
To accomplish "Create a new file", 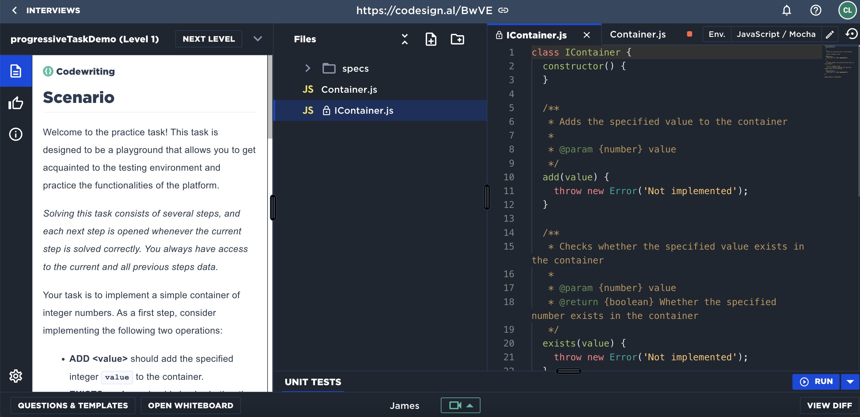I will click(x=431, y=39).
